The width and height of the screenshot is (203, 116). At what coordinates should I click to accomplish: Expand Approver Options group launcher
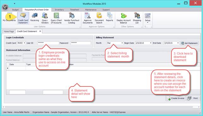click(x=114, y=27)
